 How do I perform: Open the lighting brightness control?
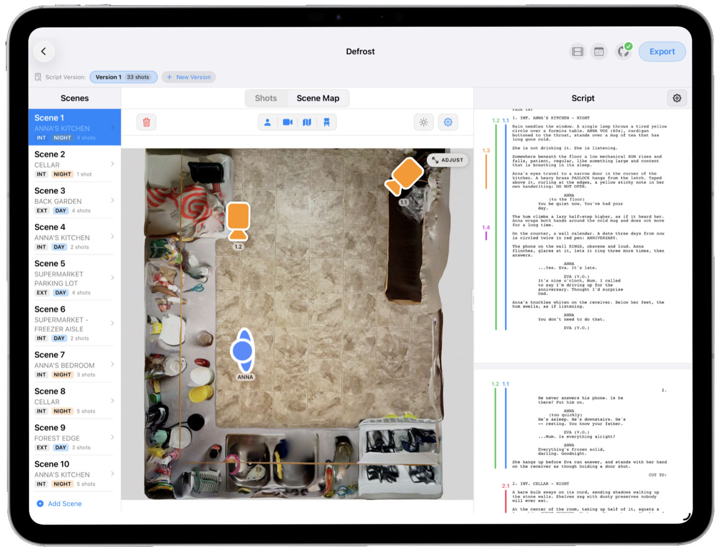pos(423,122)
